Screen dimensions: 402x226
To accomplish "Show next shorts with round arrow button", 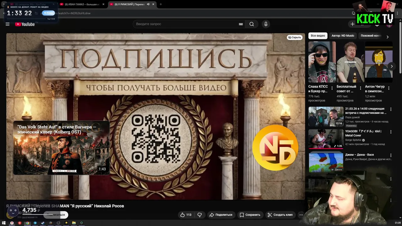I will [x=392, y=66].
